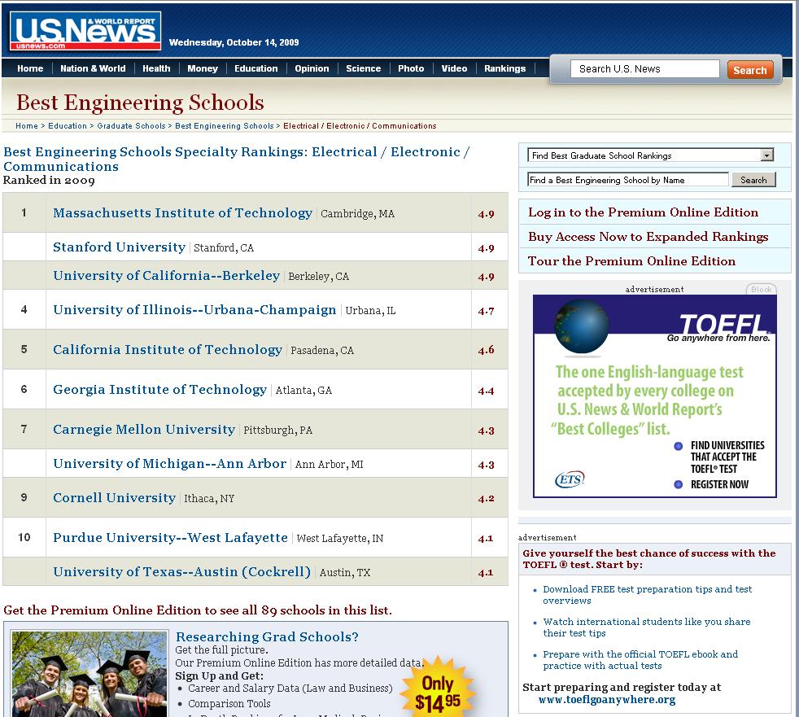Open University of Texas--Austin (Cockrell) link
The width and height of the screenshot is (799, 717).
(x=182, y=572)
